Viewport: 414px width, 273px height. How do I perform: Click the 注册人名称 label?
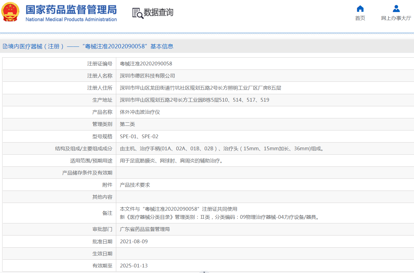coord(100,76)
